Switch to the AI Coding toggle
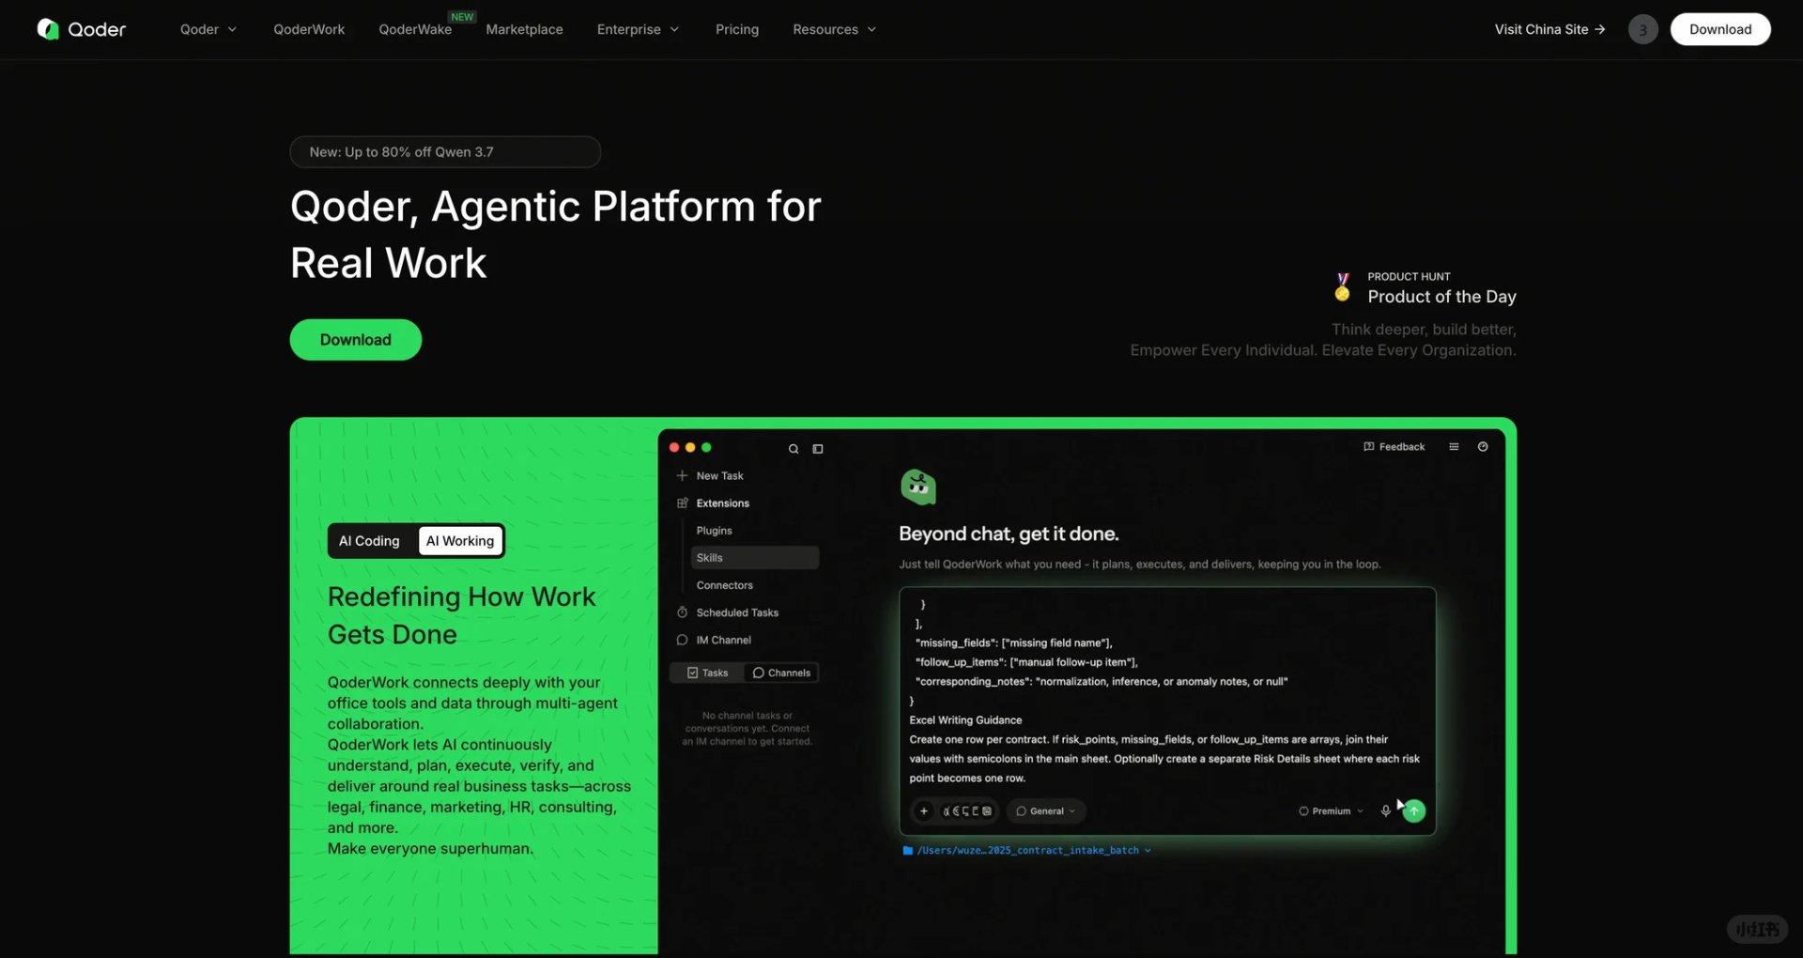The height and width of the screenshot is (958, 1803). 369,541
